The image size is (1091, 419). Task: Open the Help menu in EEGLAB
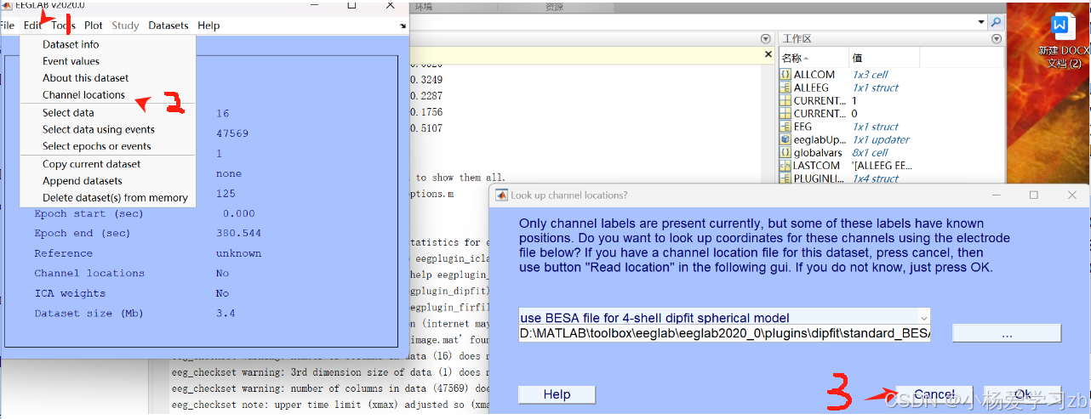click(x=208, y=25)
